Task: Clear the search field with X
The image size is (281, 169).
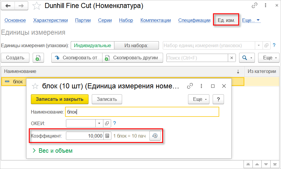Action: pos(232,58)
